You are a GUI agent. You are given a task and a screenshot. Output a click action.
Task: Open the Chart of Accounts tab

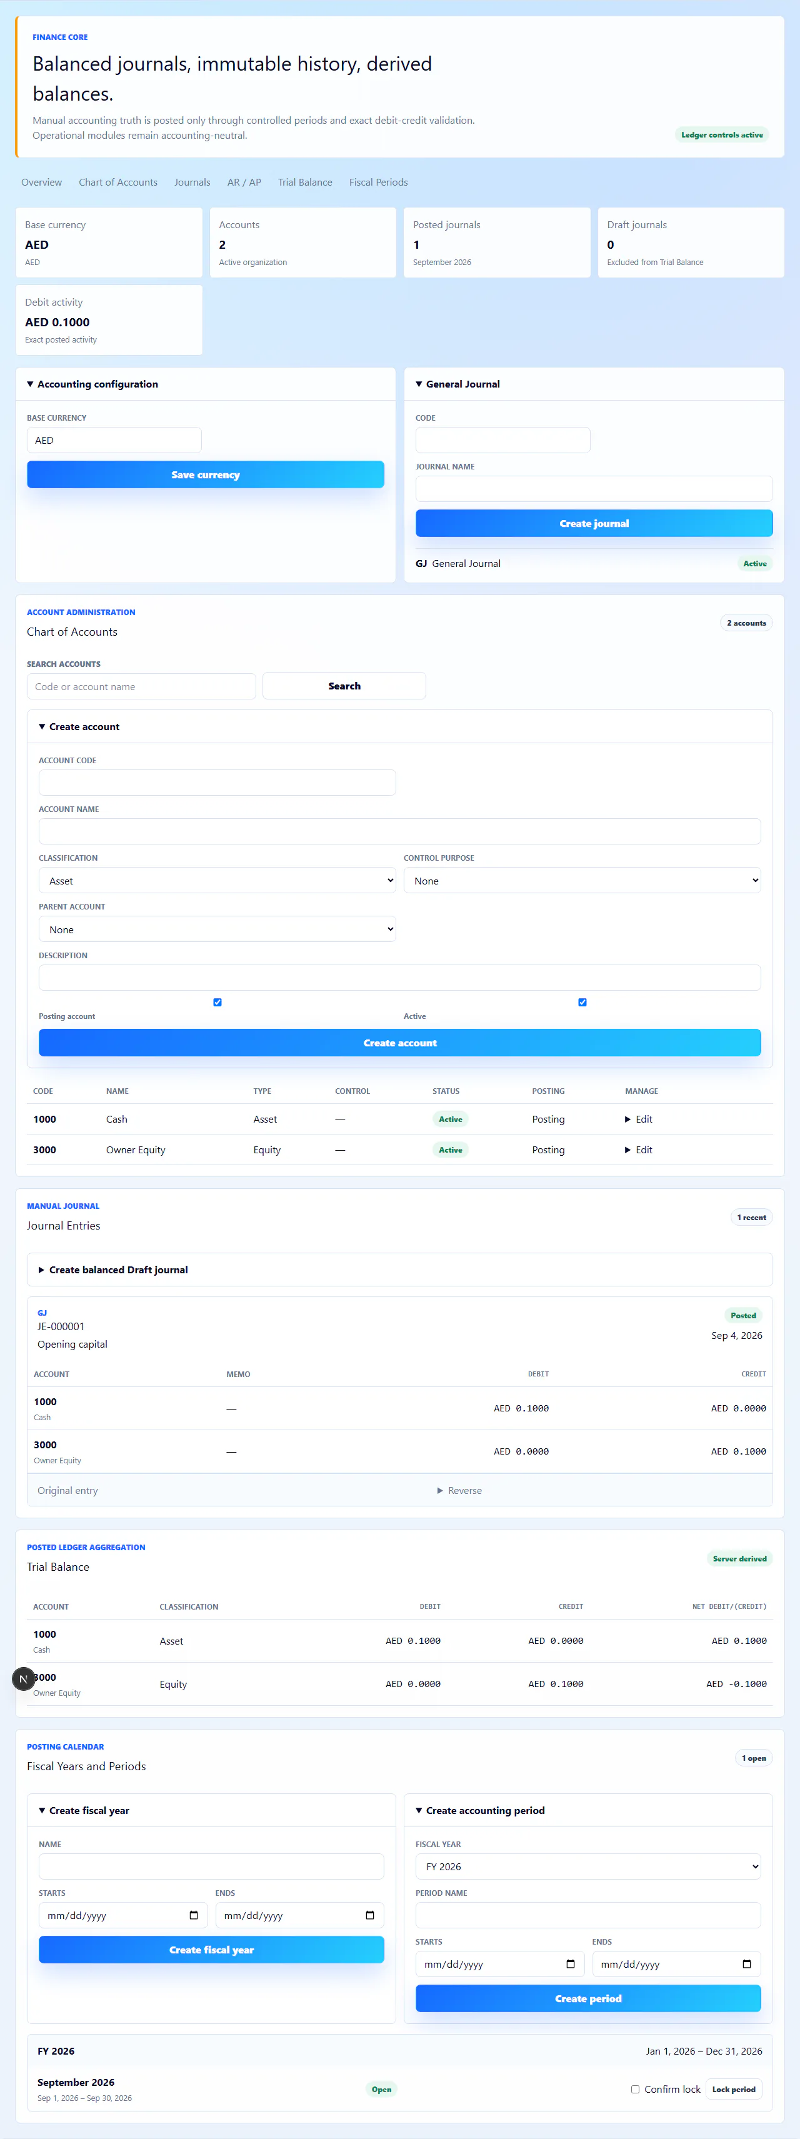click(x=118, y=182)
